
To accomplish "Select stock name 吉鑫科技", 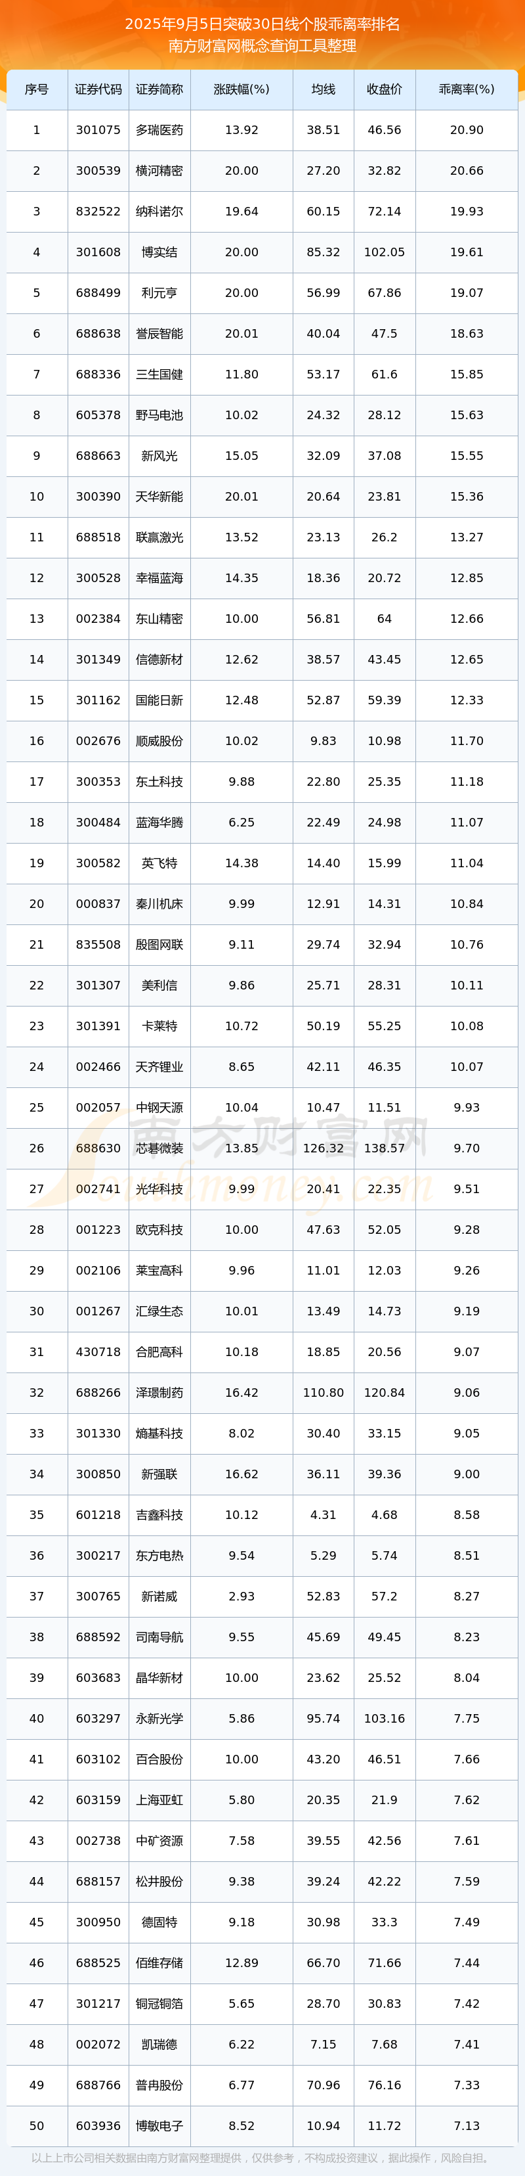I will 159,1516.
